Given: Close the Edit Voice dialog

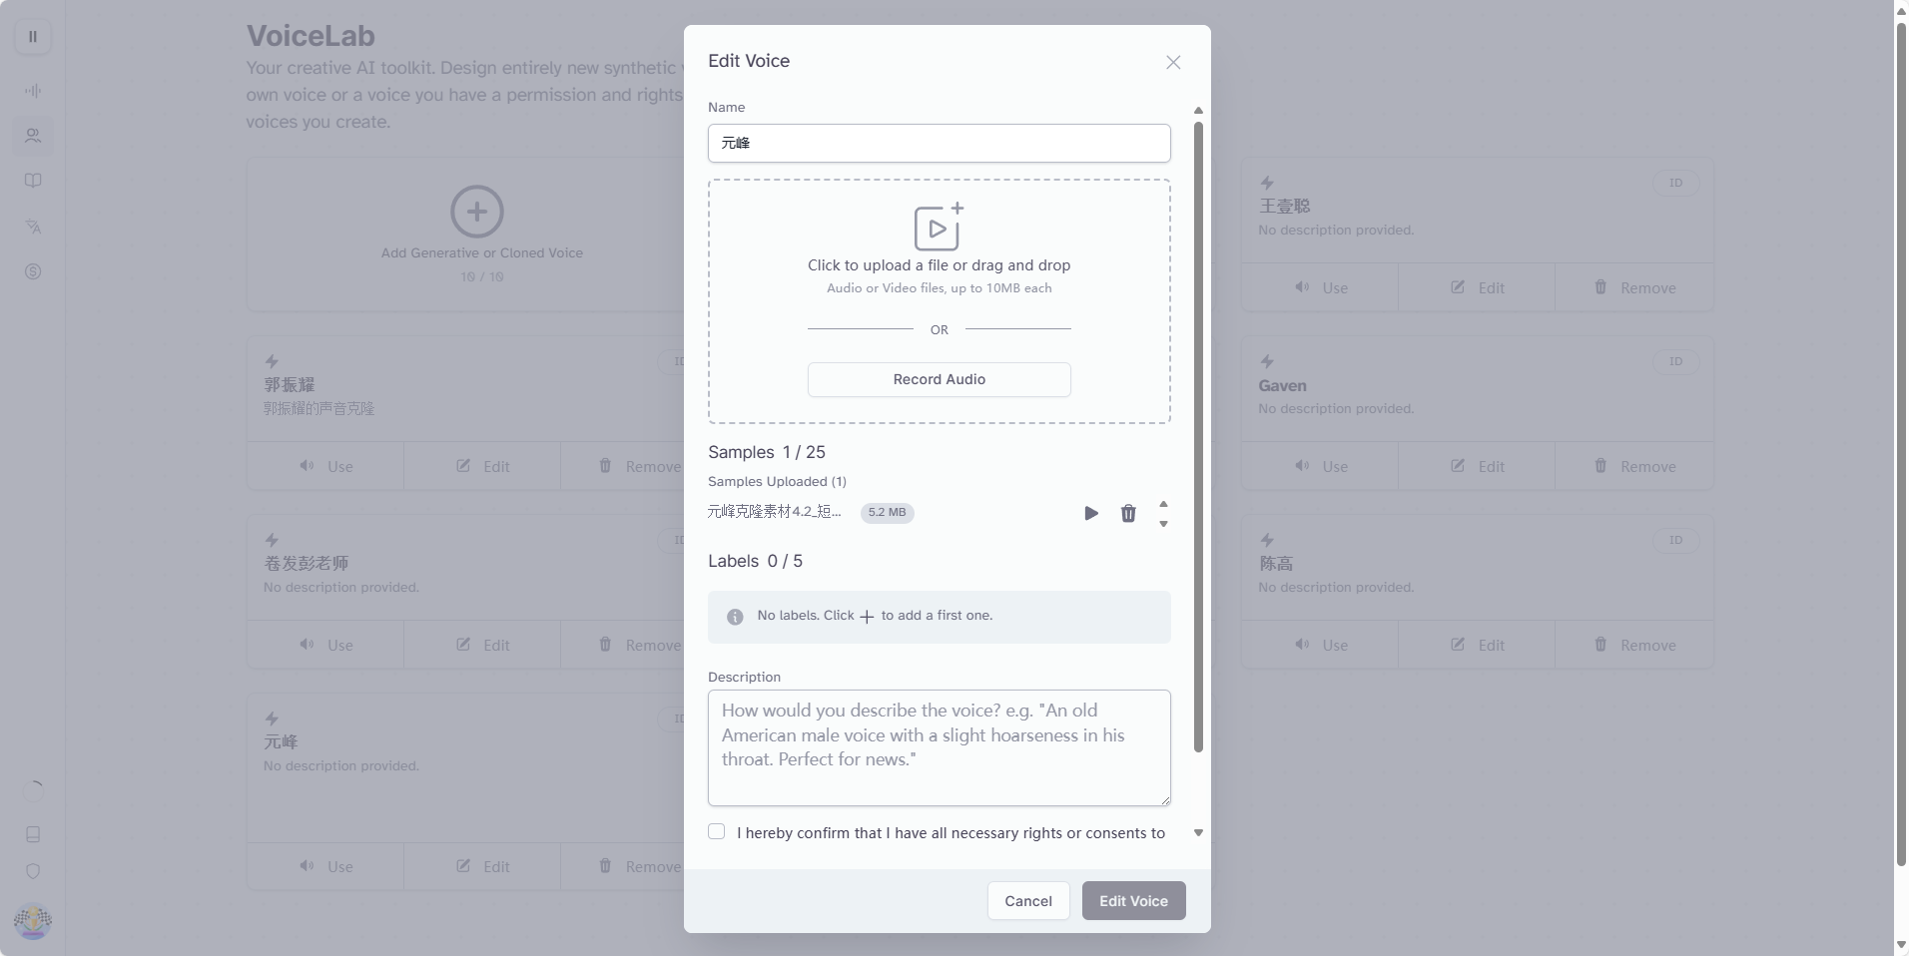Looking at the screenshot, I should pyautogui.click(x=1173, y=62).
